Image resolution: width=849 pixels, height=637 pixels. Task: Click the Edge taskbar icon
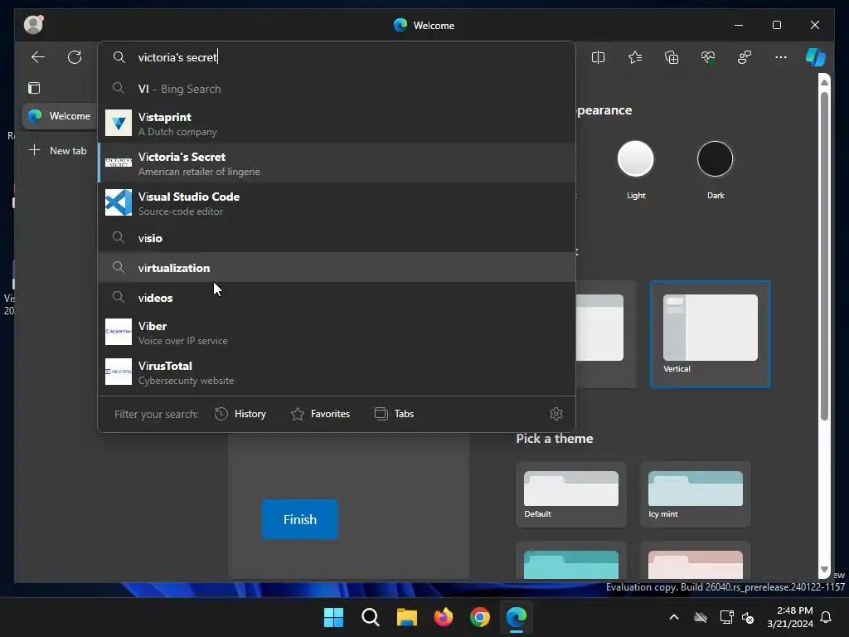tap(517, 617)
